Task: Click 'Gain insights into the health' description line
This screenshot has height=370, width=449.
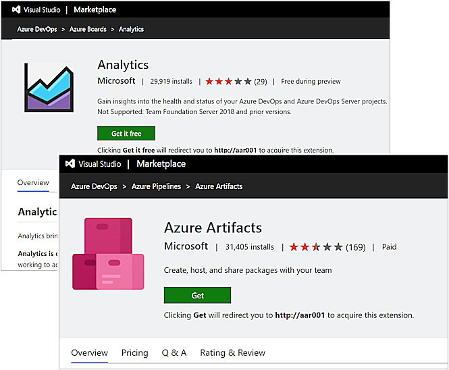Action: point(242,101)
